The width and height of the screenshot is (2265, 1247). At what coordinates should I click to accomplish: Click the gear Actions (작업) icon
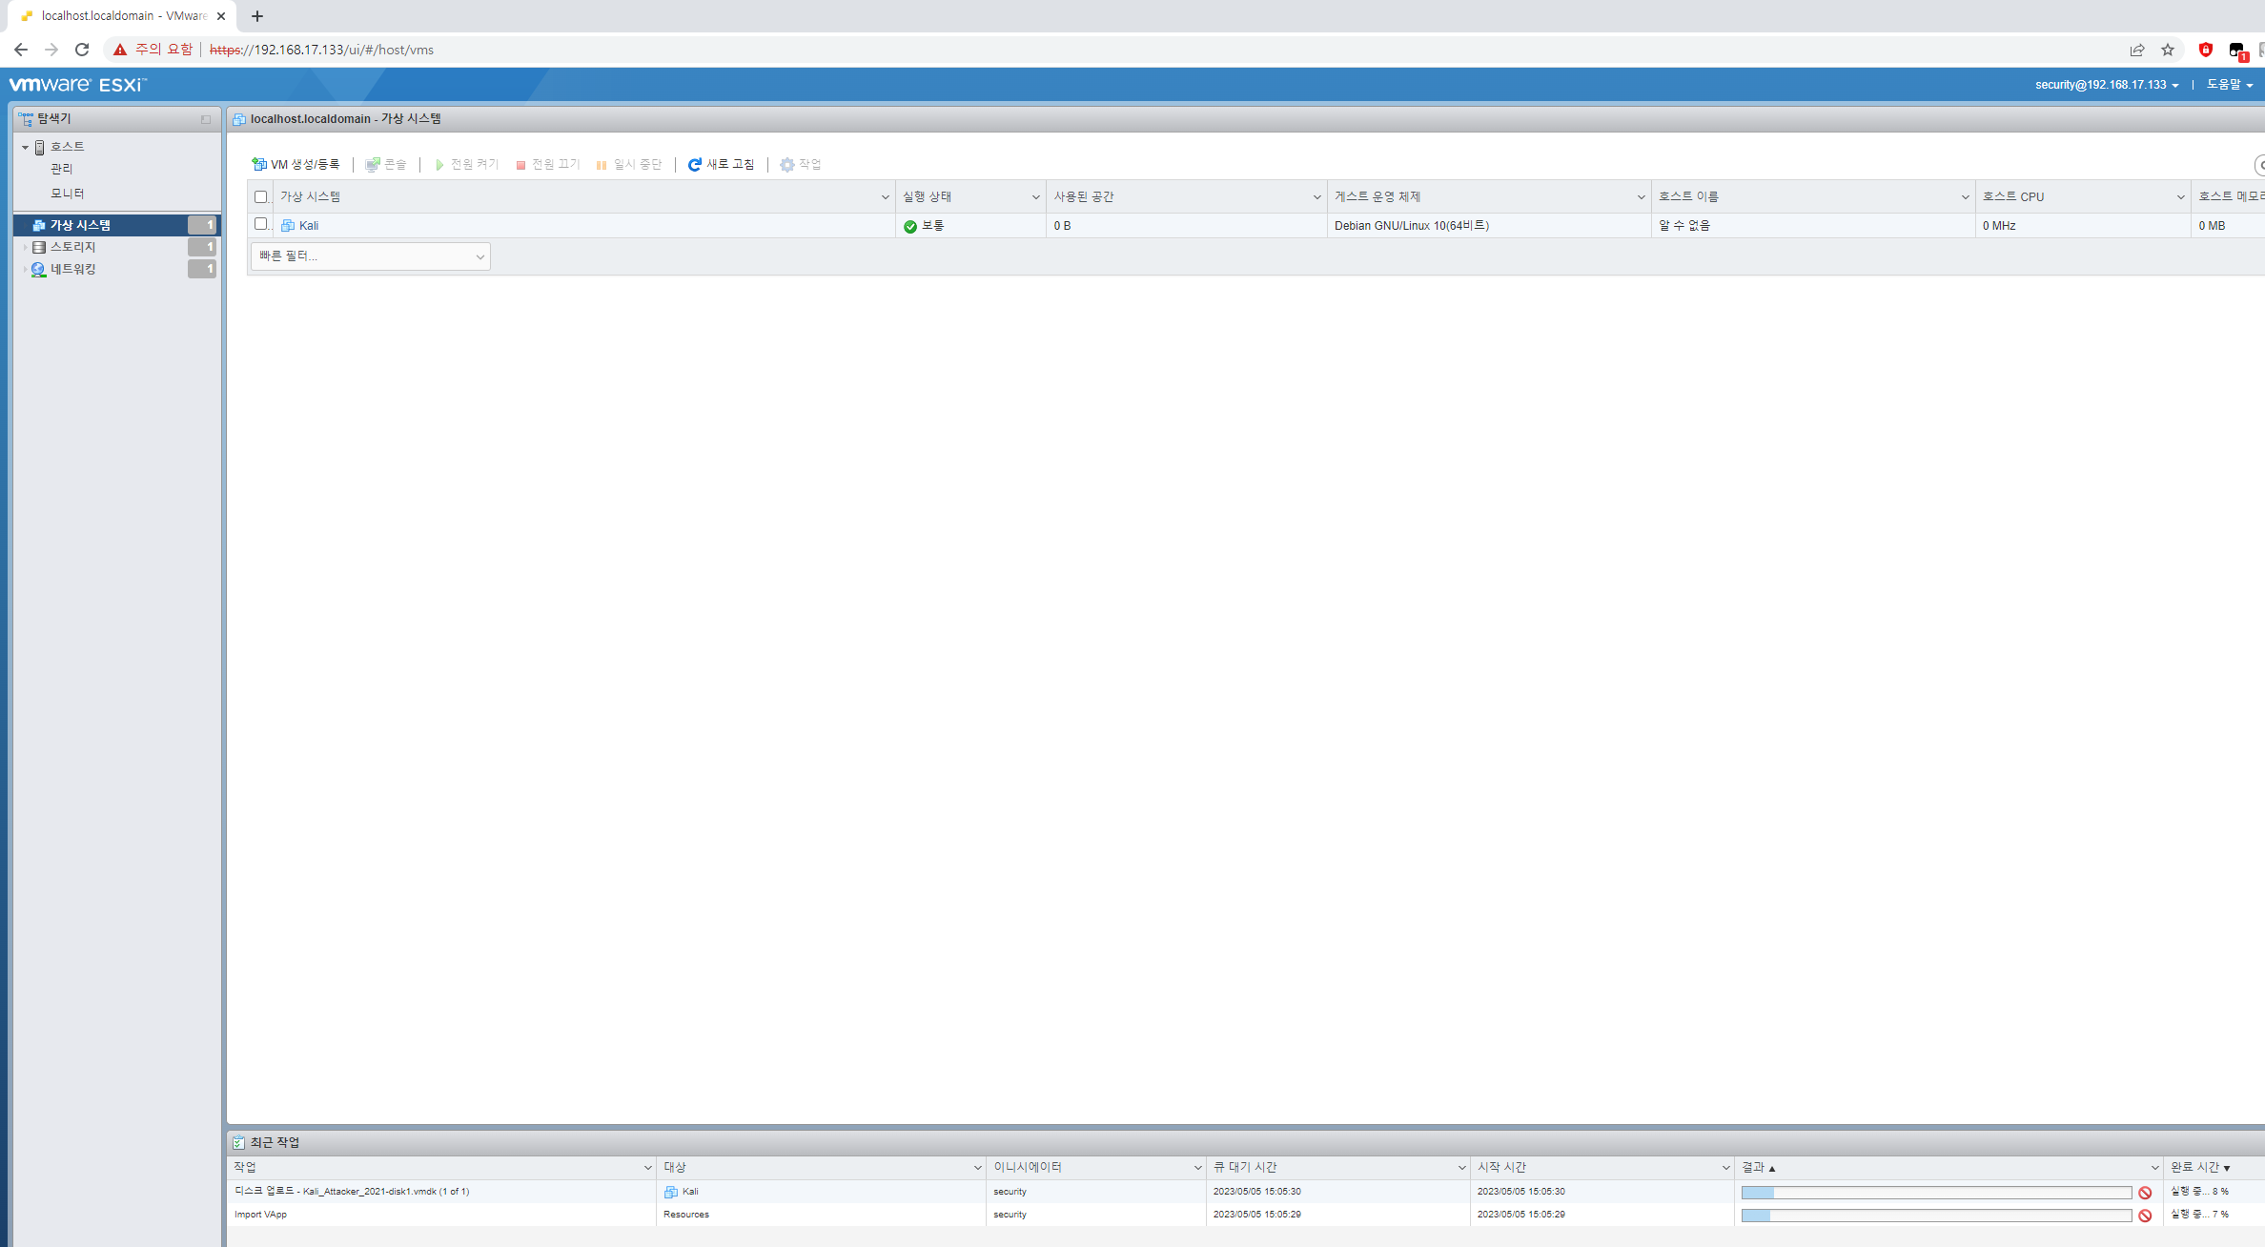787,164
